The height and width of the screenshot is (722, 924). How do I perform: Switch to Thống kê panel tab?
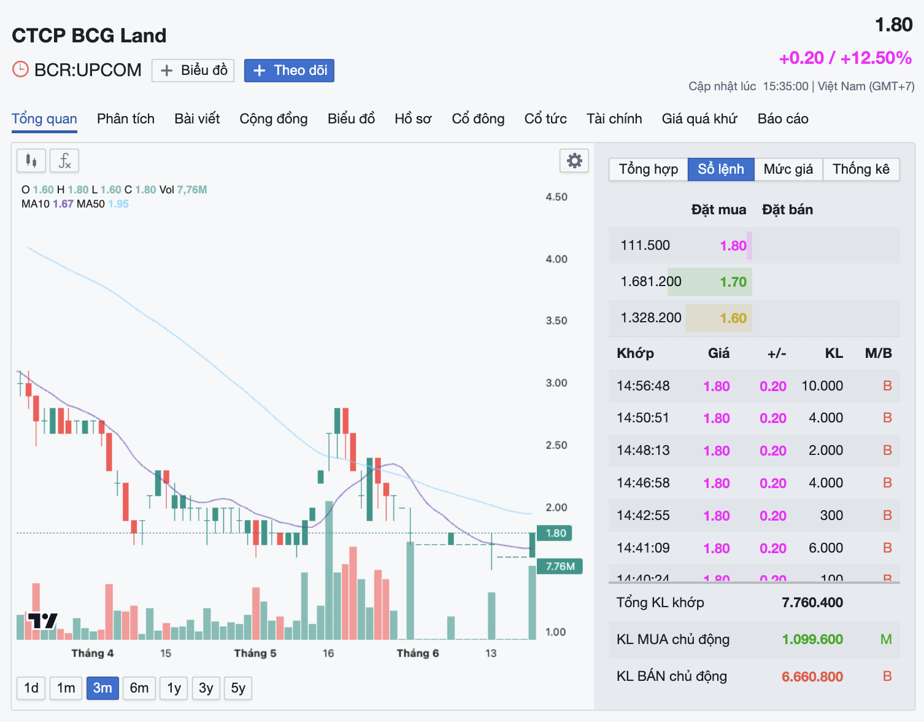tap(861, 169)
